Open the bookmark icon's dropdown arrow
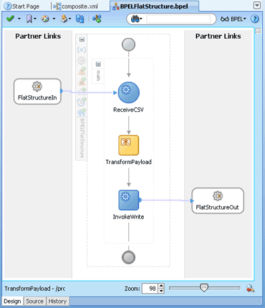 click(x=35, y=19)
